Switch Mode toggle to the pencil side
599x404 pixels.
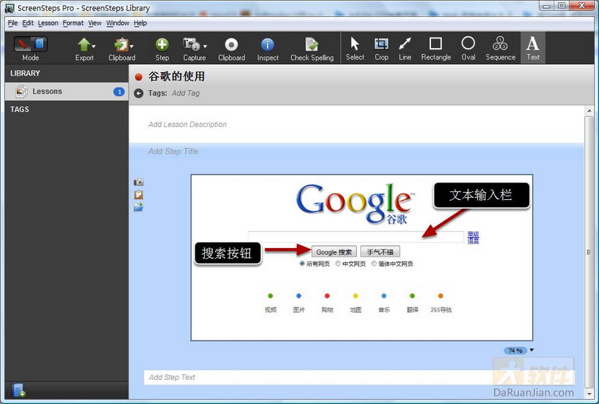[x=23, y=44]
